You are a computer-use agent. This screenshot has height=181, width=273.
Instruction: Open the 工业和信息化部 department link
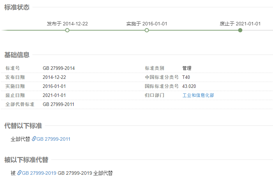click(x=198, y=95)
